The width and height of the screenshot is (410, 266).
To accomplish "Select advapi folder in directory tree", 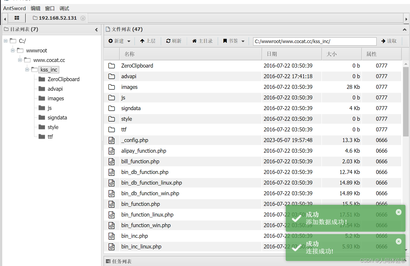I will 55,89.
